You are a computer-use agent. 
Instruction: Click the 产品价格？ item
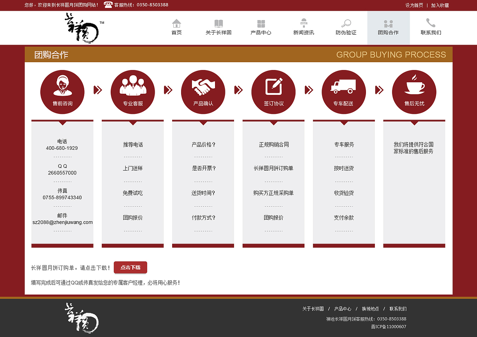click(204, 144)
